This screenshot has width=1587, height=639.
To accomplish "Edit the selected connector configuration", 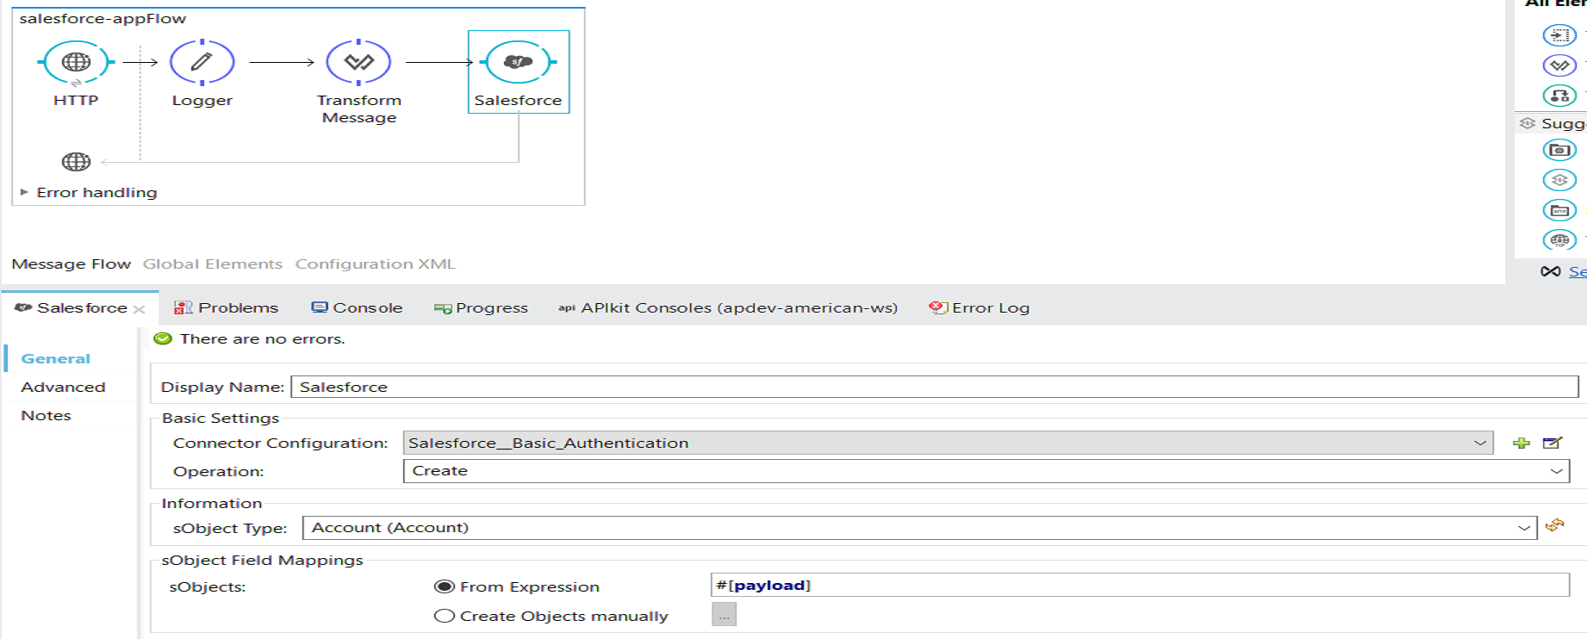I will coord(1552,443).
